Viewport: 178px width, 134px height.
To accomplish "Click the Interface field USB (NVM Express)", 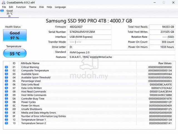I will click(89, 37).
